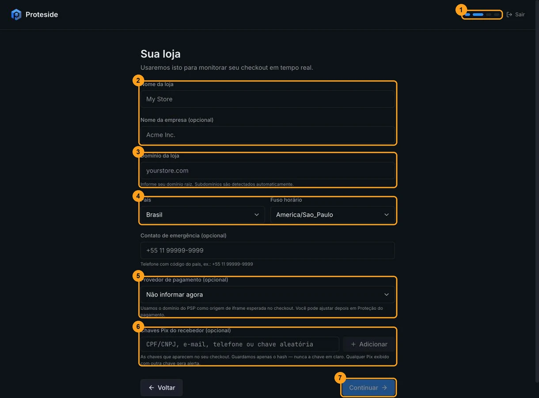Click the plus icon on the Adicionar button
Viewport: 539px width, 398px height.
click(353, 344)
